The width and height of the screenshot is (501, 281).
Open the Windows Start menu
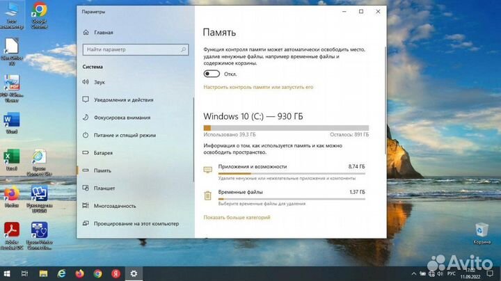point(7,273)
